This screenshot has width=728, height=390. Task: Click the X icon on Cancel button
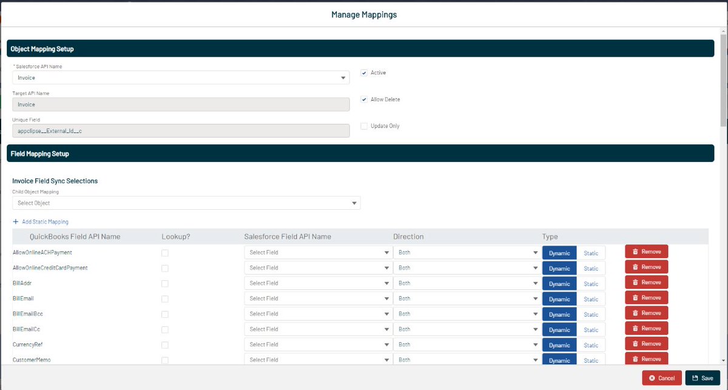point(652,378)
